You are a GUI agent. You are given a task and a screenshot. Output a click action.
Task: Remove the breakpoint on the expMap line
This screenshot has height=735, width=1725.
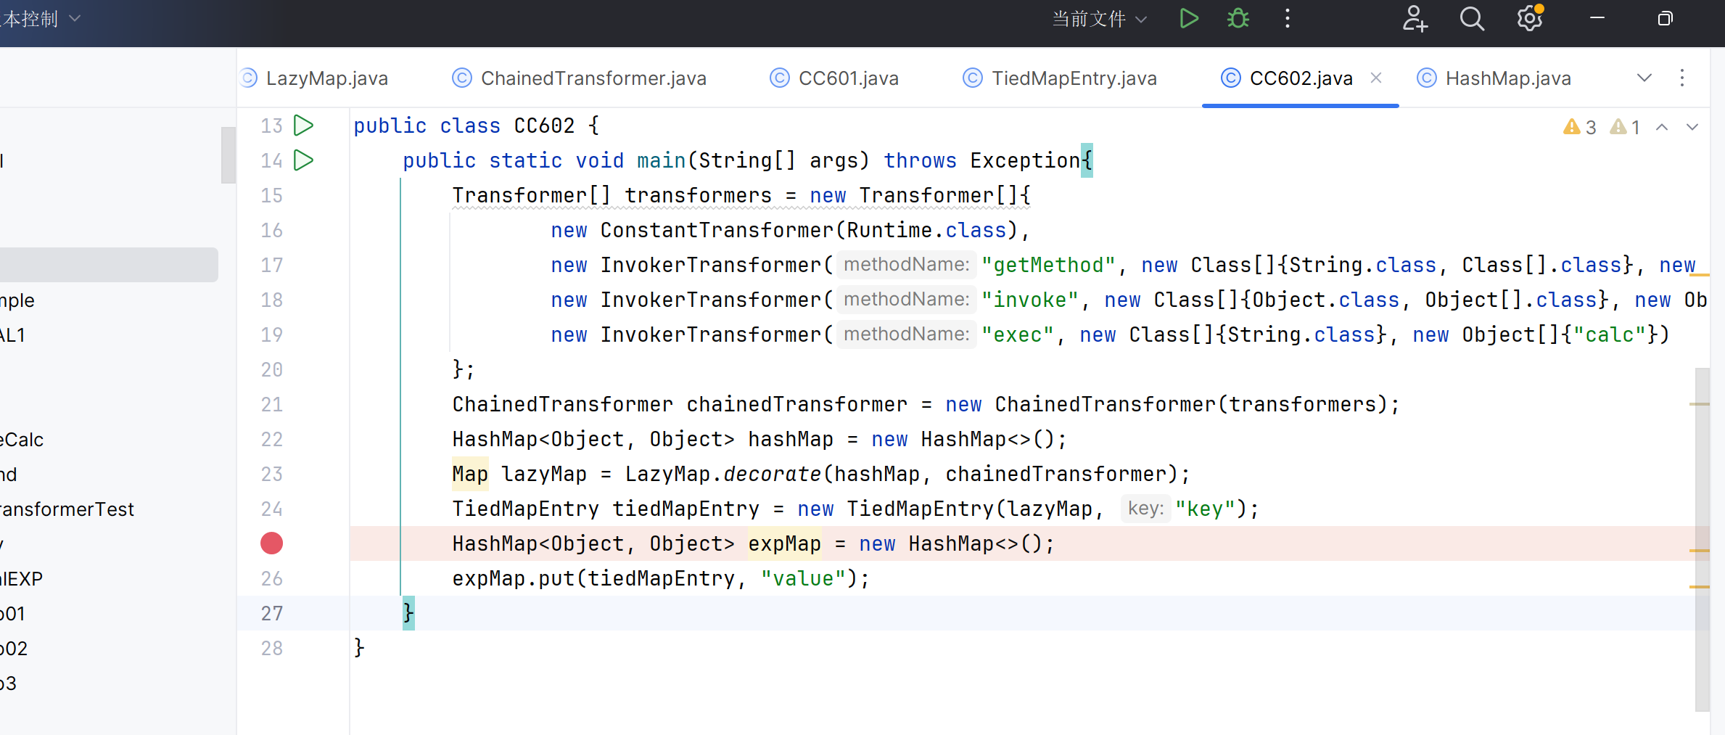(x=272, y=543)
